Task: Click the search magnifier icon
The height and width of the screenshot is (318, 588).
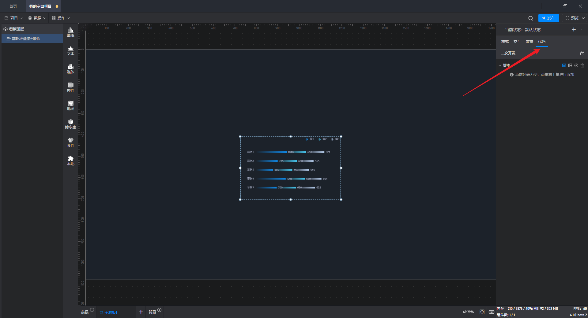Action: (531, 18)
